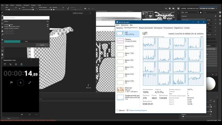The height and width of the screenshot is (125, 222).
Task: Open the File menu in Substance Painter
Action: [x=2, y=5]
